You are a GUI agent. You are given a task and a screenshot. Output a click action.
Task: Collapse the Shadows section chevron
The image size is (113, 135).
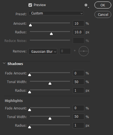click(x=4, y=63)
